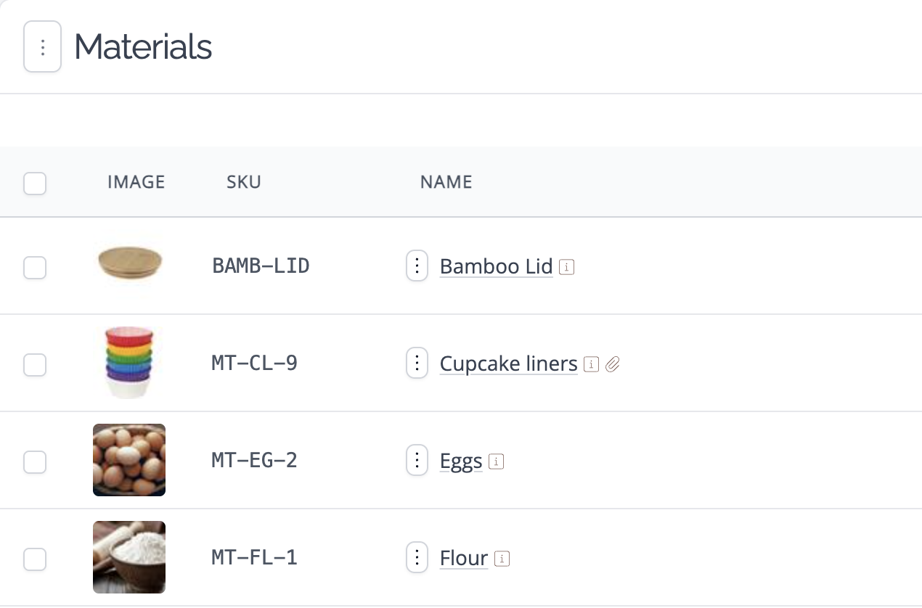This screenshot has width=922, height=608.
Task: Select the MT-FL-1 row checkbox
Action: tap(35, 559)
